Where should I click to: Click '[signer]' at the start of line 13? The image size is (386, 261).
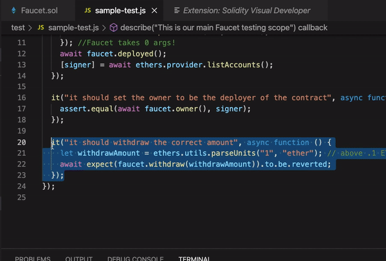pyautogui.click(x=78, y=65)
